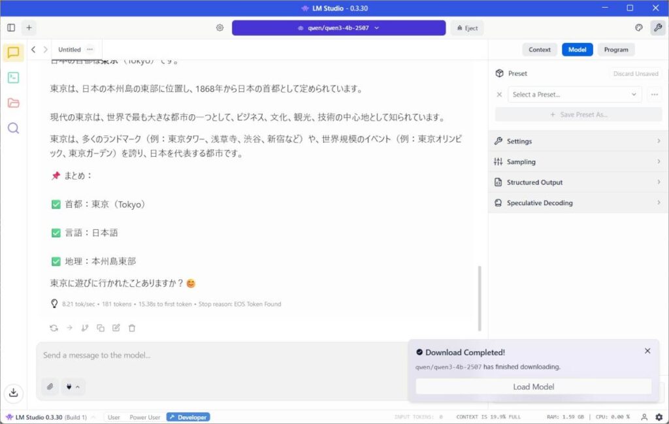Open the Discover search sidebar icon

click(13, 128)
